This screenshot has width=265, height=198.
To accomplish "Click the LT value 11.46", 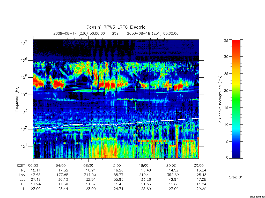I will [x=119, y=184].
